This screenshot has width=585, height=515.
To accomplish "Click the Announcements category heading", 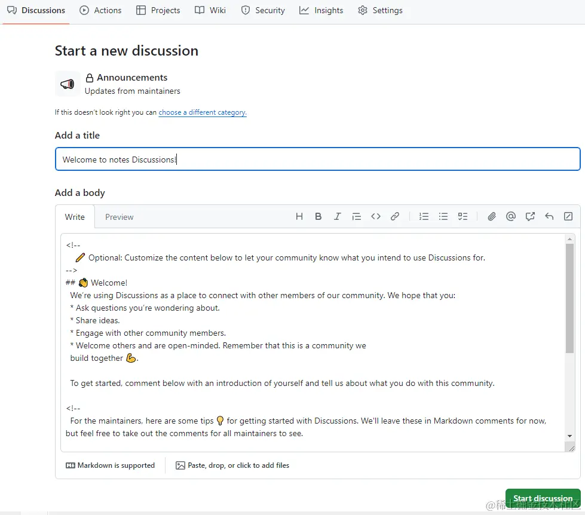I will pyautogui.click(x=132, y=78).
